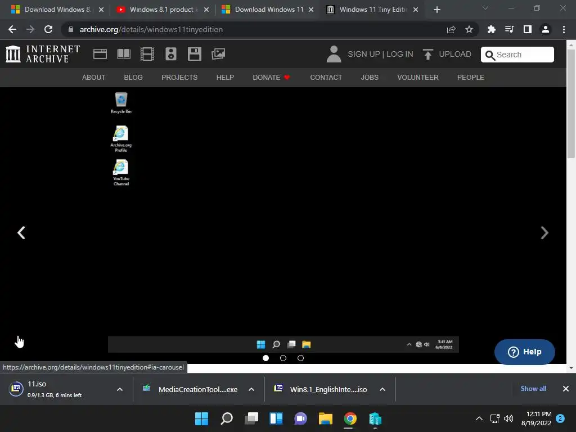Viewport: 576px width, 432px height.
Task: Click the share page icon in address bar
Action: 451,29
